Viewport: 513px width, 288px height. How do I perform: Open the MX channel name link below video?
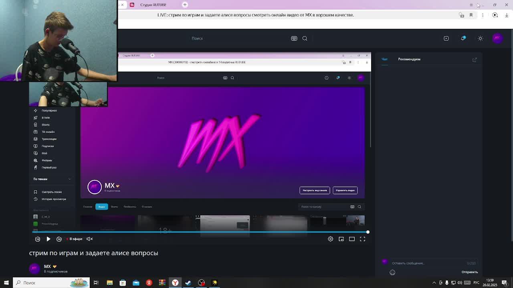click(x=47, y=266)
